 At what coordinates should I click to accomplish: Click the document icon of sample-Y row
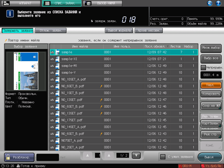coord(58,72)
